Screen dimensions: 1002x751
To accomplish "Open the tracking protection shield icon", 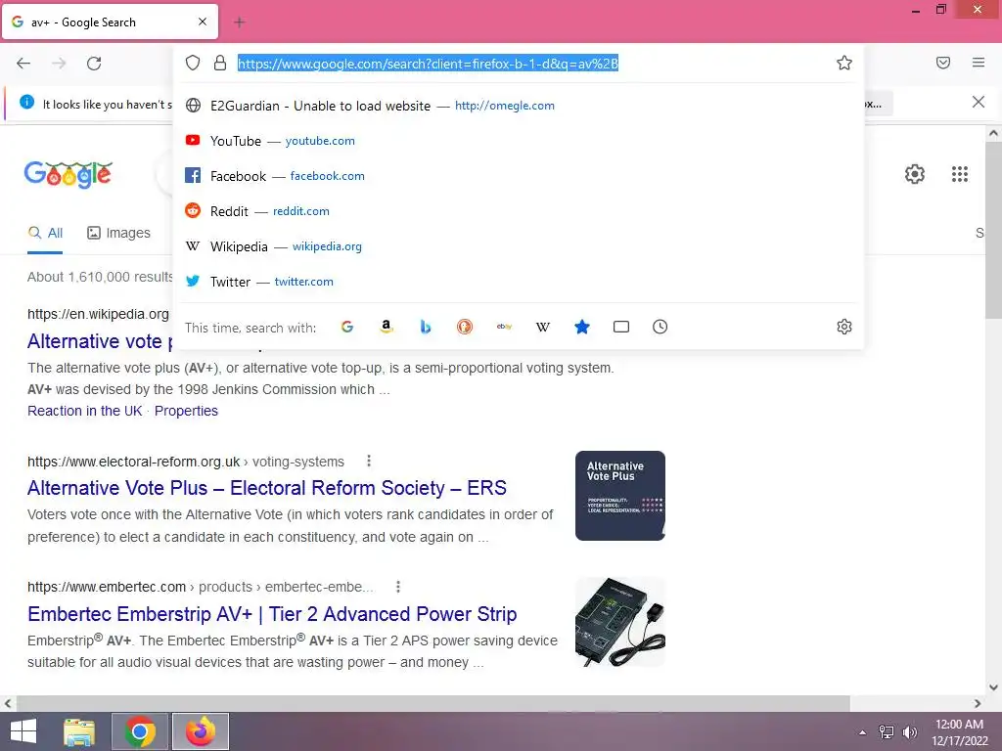I will tap(193, 63).
